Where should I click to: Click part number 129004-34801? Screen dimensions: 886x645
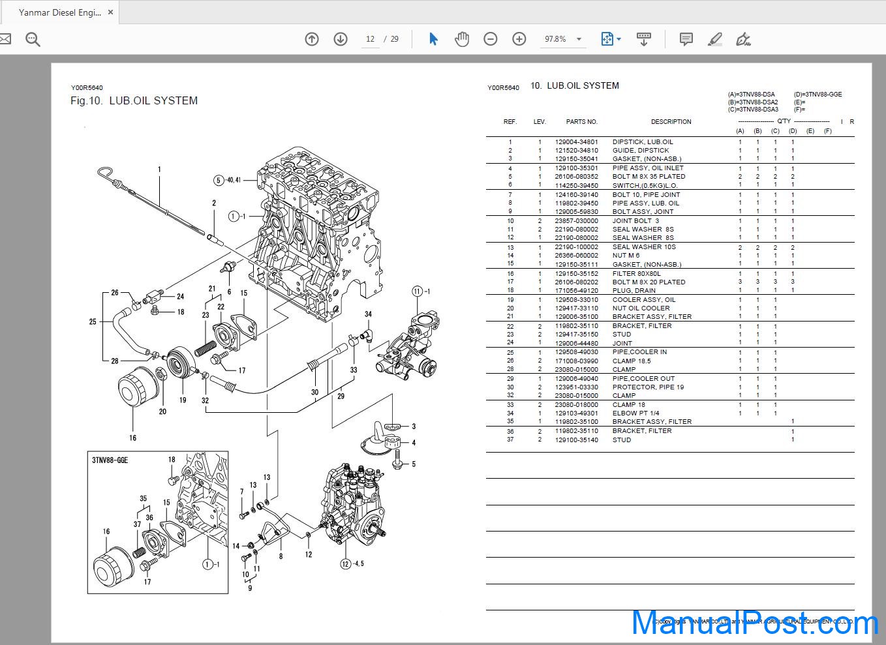576,142
